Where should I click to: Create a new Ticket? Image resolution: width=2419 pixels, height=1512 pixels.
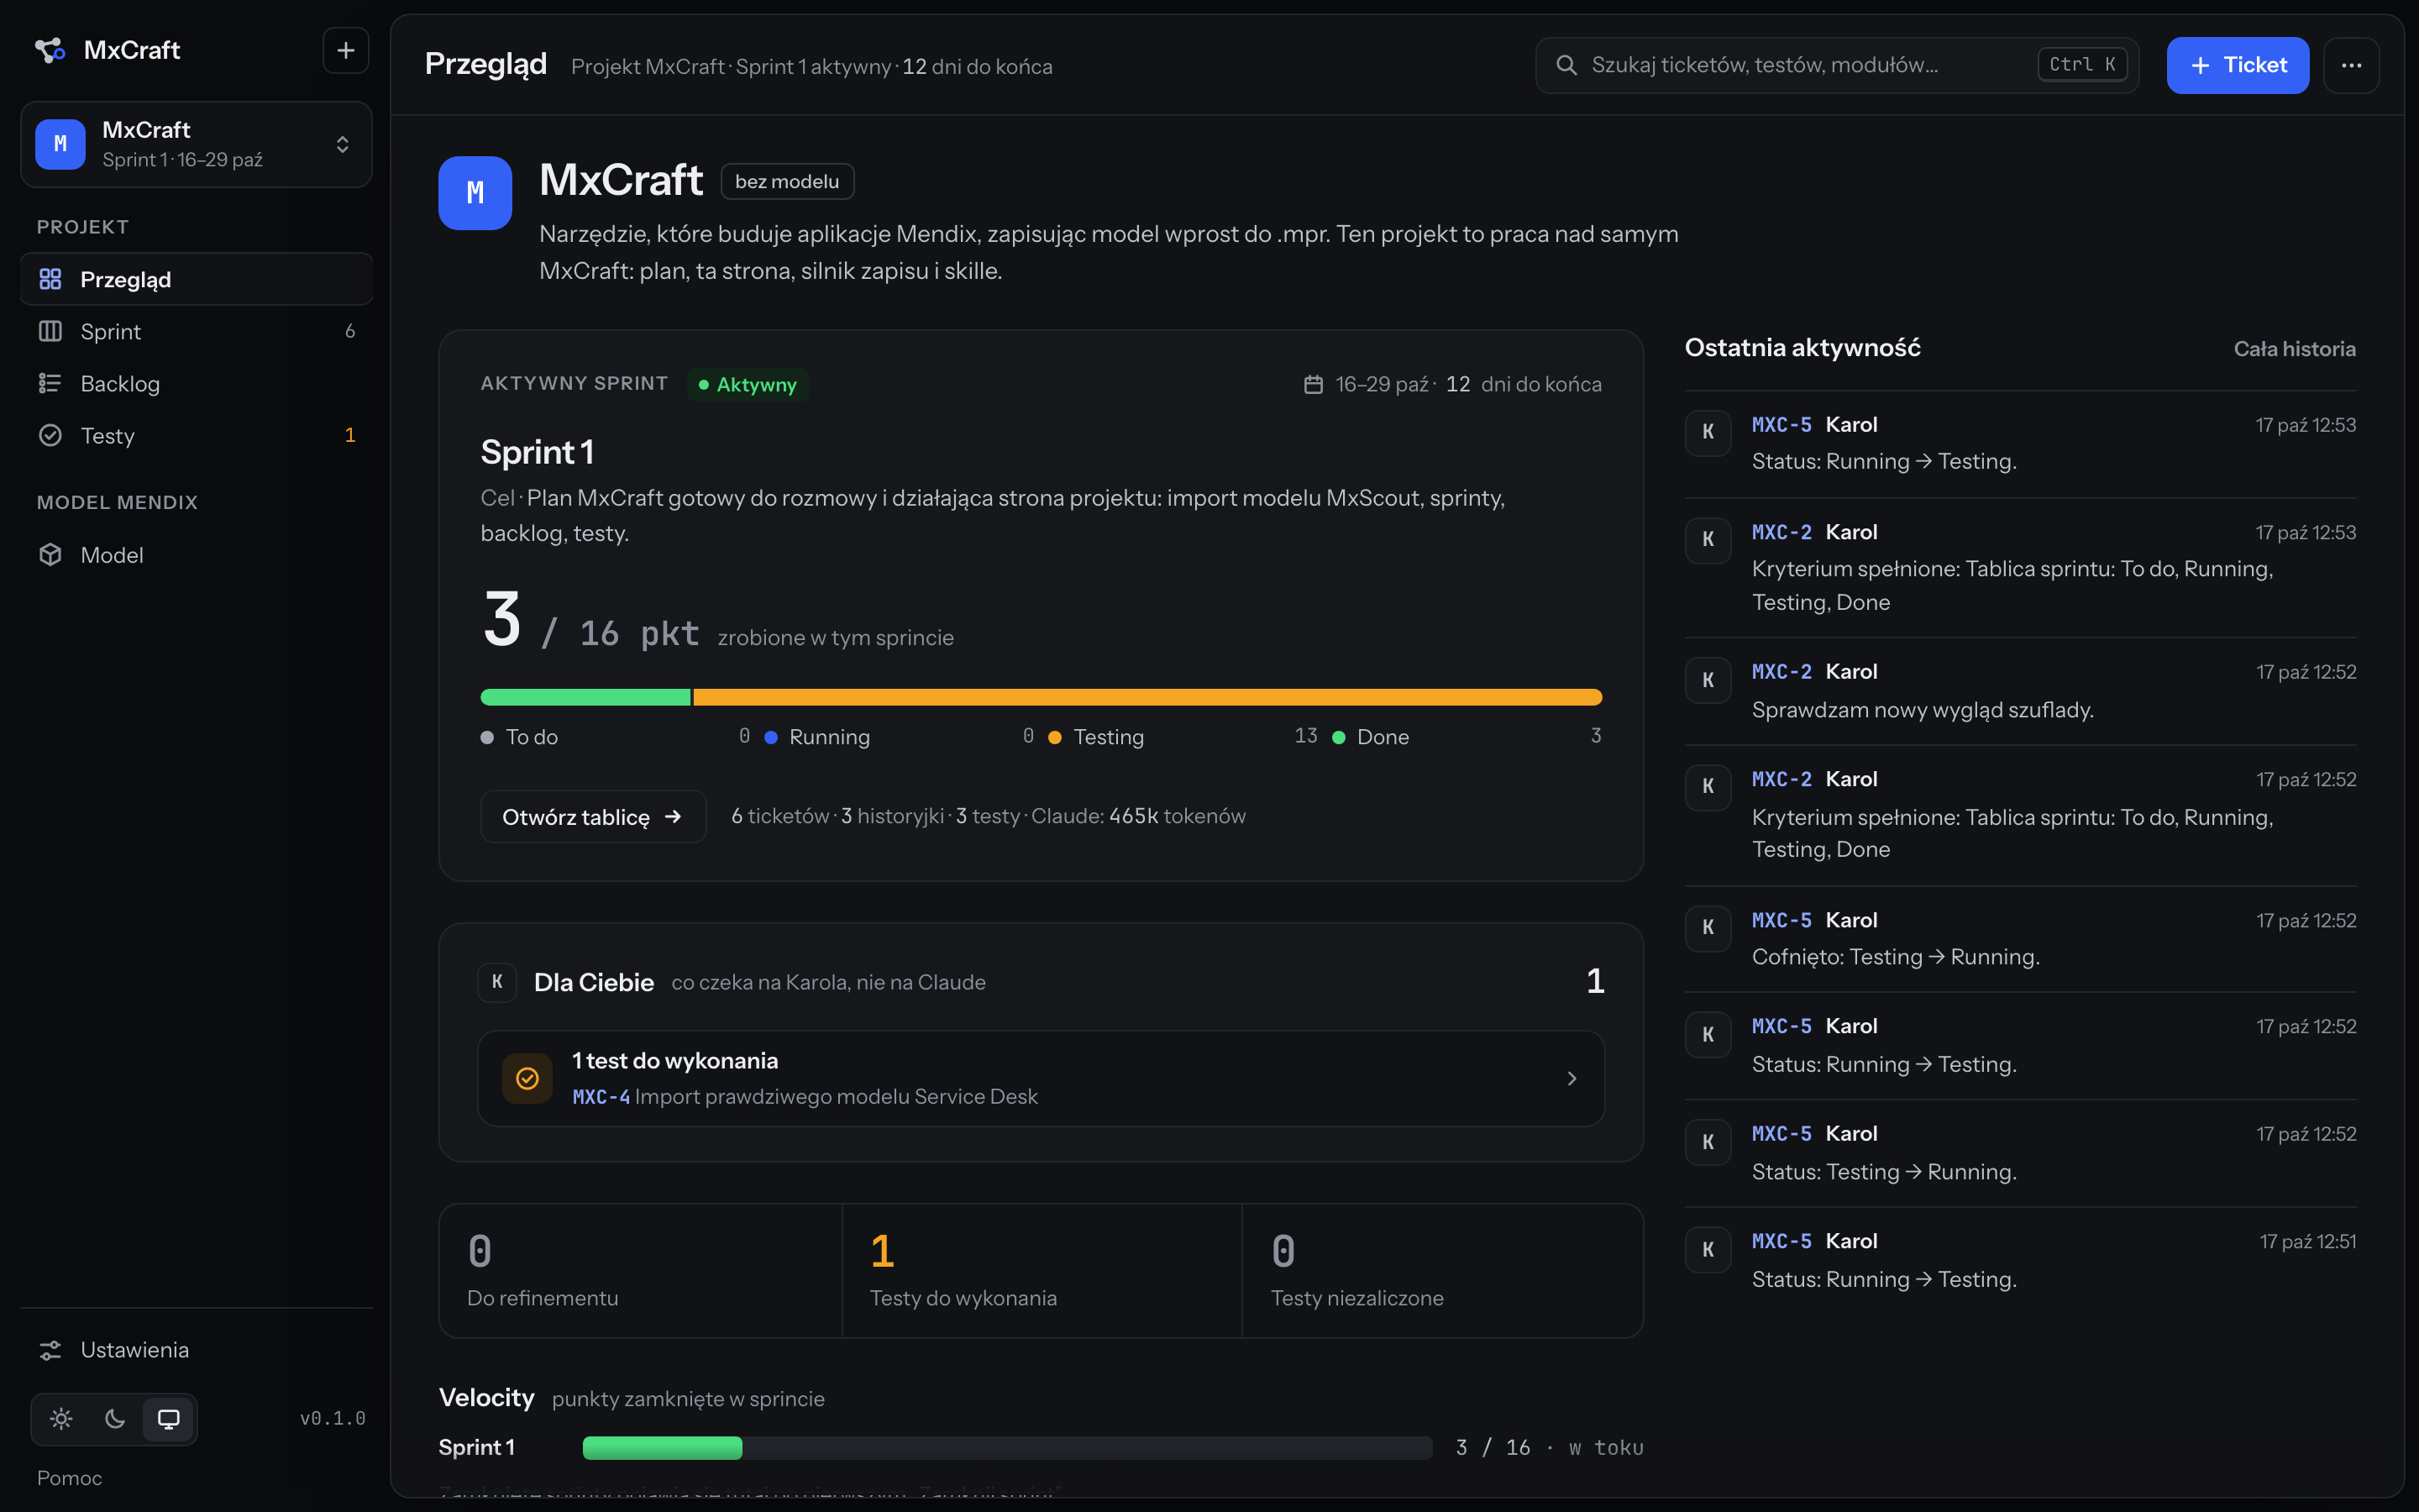click(2237, 65)
